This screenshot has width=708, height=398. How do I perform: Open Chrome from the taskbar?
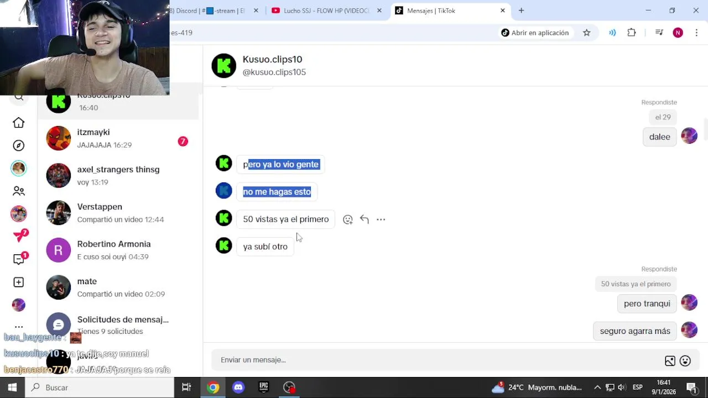(213, 387)
